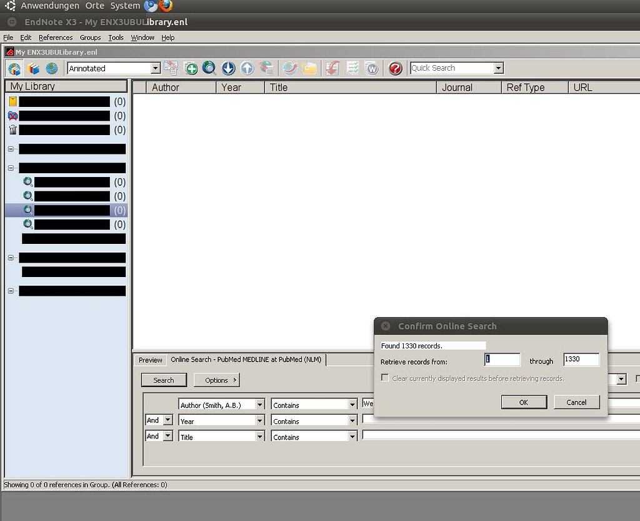Open the Contains comparison dropdown
640x521 pixels.
[353, 404]
